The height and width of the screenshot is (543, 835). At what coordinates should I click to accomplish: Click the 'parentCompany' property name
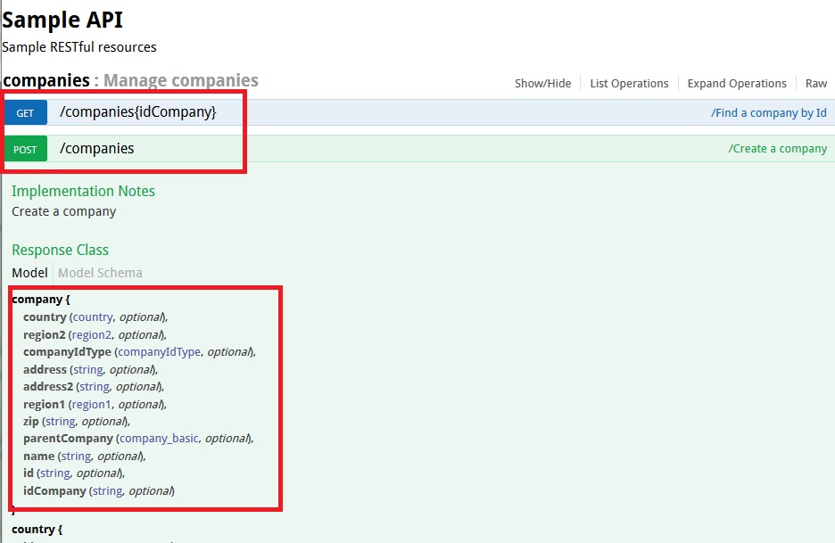click(x=68, y=439)
